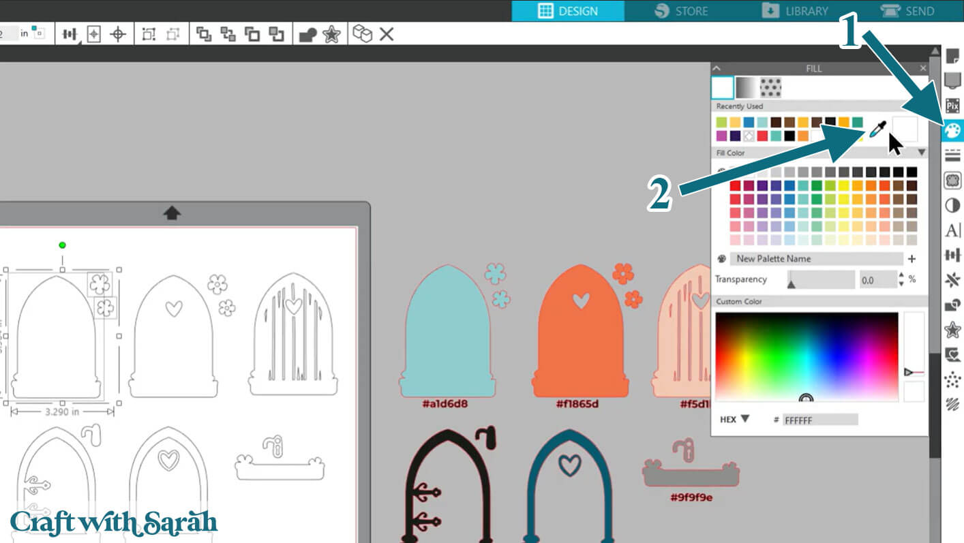
Task: Select the pattern fill type
Action: [770, 87]
